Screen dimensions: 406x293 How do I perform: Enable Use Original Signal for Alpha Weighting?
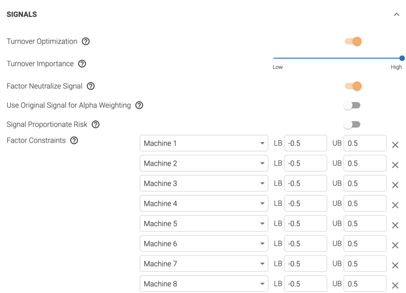point(352,106)
